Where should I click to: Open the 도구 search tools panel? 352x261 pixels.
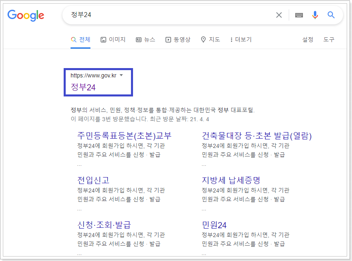click(x=329, y=39)
